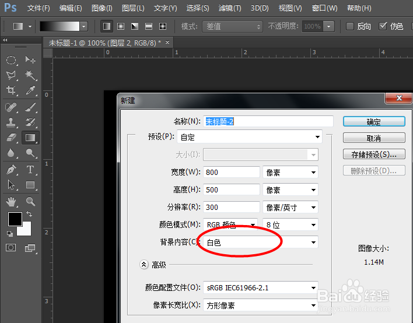Viewport: 413px width, 323px height.
Task: Open the 编辑(E) menu
Action: coord(71,8)
